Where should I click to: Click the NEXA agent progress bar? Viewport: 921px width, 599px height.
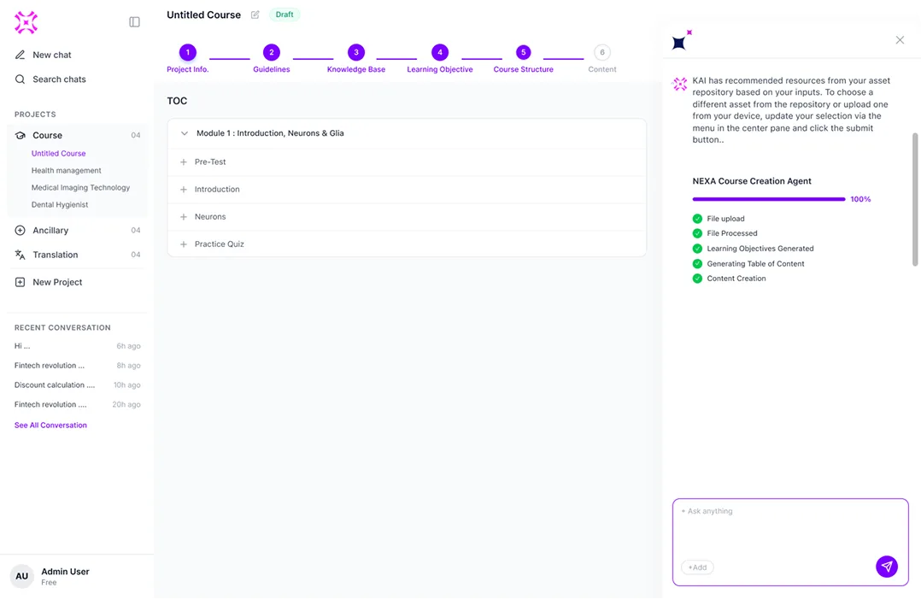[768, 199]
